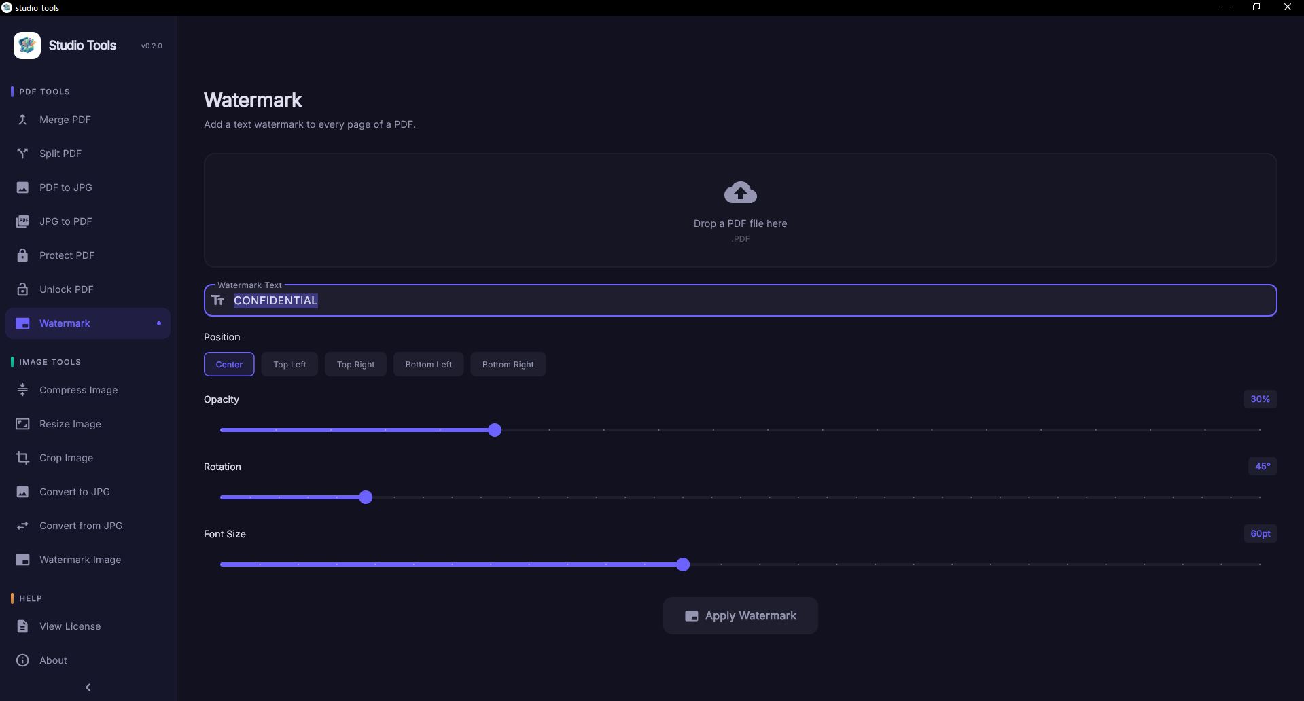Click the cloud upload icon
The image size is (1304, 701).
coord(740,193)
